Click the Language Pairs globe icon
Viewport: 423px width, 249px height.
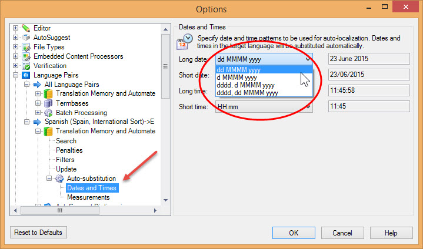26,75
